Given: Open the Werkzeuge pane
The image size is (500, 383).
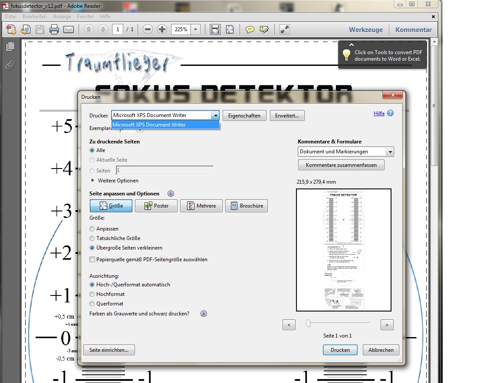Looking at the screenshot, I should (x=366, y=29).
